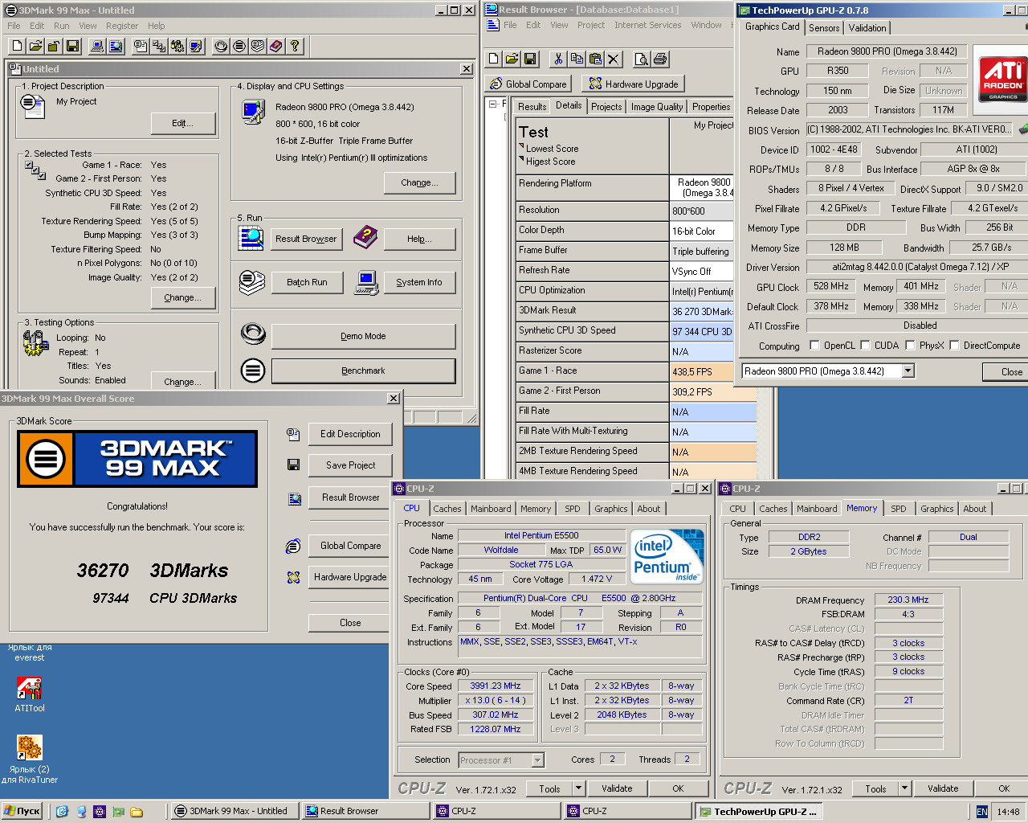
Task: Click Global Compare in Result Browser toolbar
Action: (528, 84)
